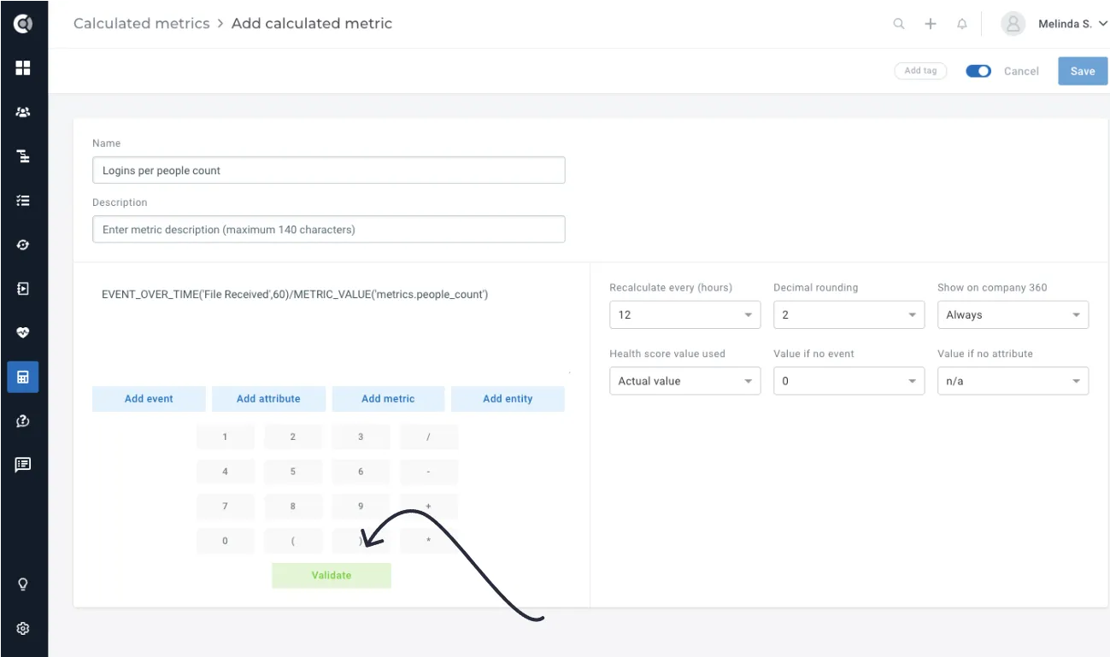Open Health score value used dropdown
The image size is (1110, 657).
pos(684,381)
